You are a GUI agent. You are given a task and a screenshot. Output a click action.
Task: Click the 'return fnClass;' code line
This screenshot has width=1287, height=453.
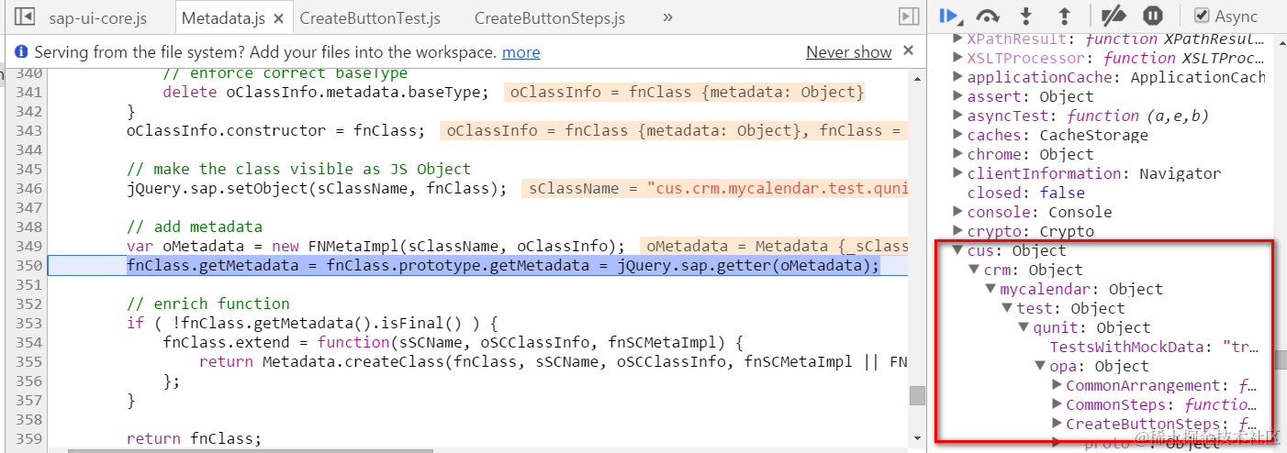(x=194, y=438)
